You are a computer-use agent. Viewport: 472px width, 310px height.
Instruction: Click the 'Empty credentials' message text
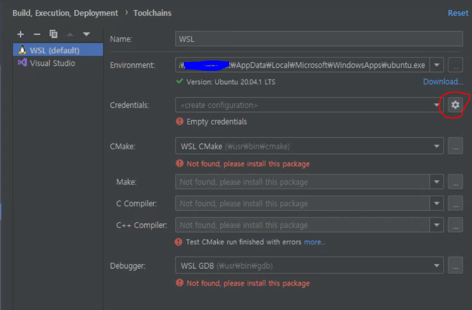(x=216, y=122)
